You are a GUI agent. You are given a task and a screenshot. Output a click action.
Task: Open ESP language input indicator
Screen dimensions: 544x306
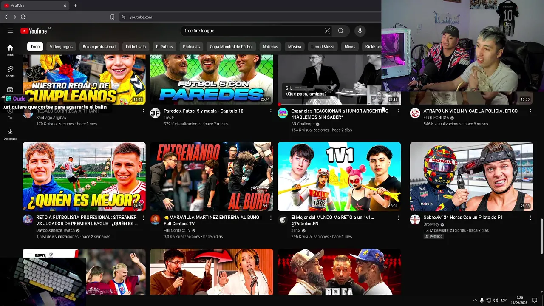coord(504,300)
